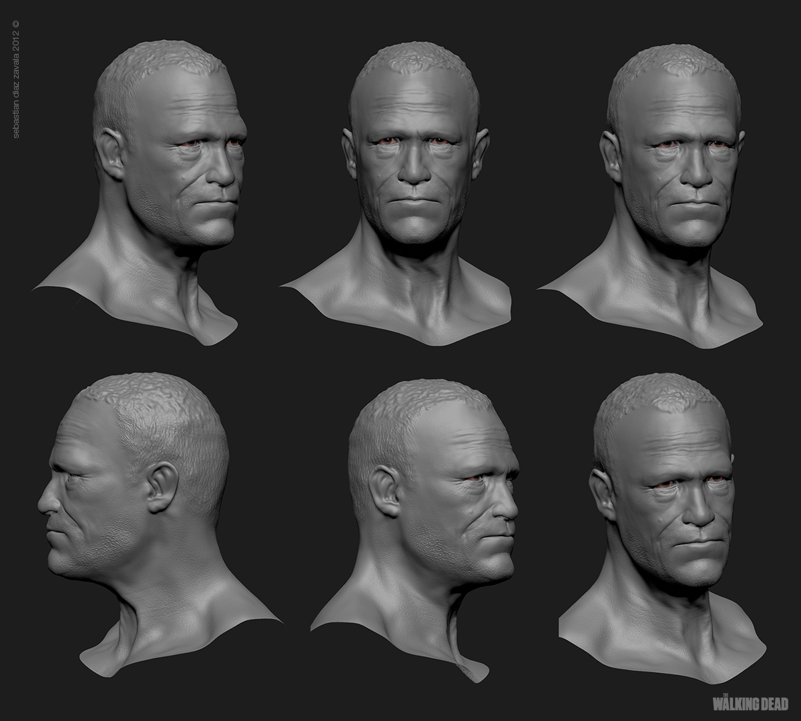801x721 pixels.
Task: Open the bottom-middle head render facing right
Action: (x=415, y=530)
